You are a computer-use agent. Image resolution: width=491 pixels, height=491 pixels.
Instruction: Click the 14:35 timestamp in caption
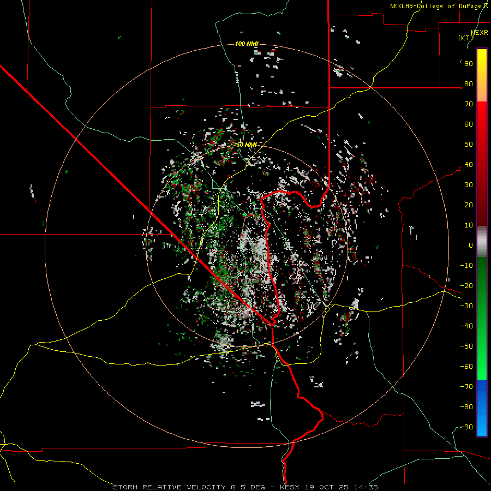[366, 487]
